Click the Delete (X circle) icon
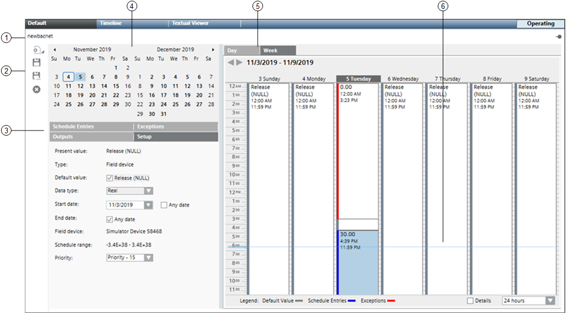Screen dimensions: 566x313 coord(37,89)
